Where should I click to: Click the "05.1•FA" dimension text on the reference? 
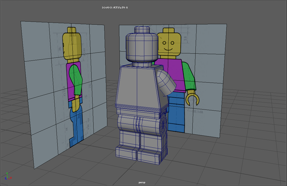click(198, 112)
